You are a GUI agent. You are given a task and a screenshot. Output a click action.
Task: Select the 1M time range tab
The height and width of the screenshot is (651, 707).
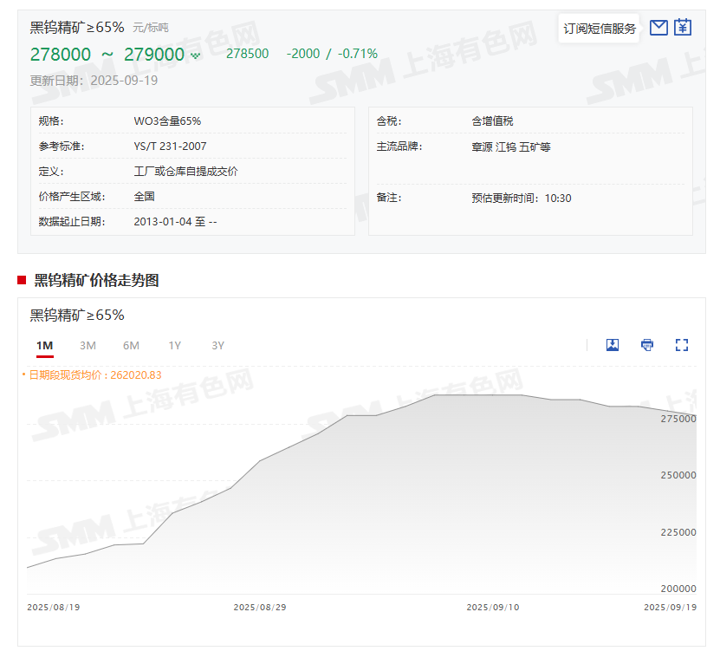[x=45, y=346]
